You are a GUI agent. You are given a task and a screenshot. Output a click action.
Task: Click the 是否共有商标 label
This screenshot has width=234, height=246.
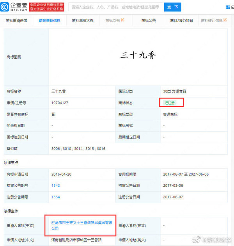18,114
